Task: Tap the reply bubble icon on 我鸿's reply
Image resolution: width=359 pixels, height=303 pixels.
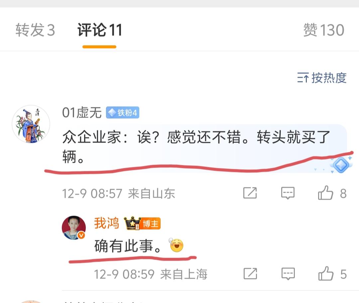Action: 288,274
